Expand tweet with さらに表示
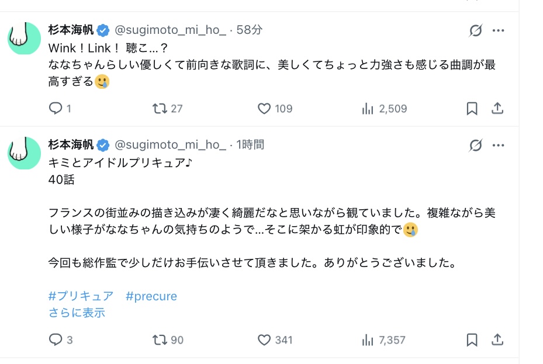Screen dimensions: 543x364 [x=77, y=313]
